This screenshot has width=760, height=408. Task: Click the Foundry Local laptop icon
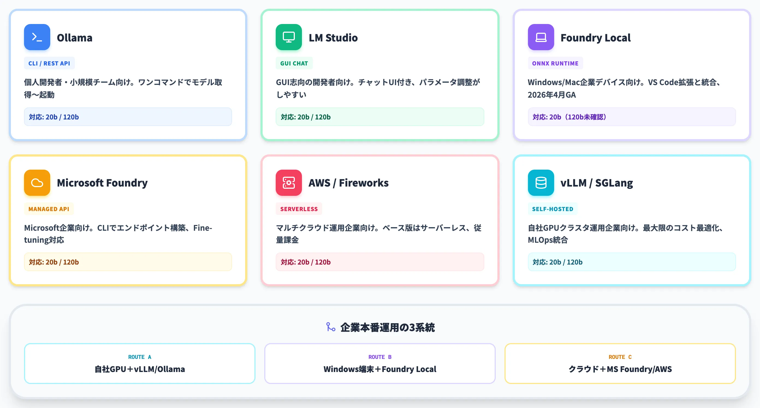[541, 37]
